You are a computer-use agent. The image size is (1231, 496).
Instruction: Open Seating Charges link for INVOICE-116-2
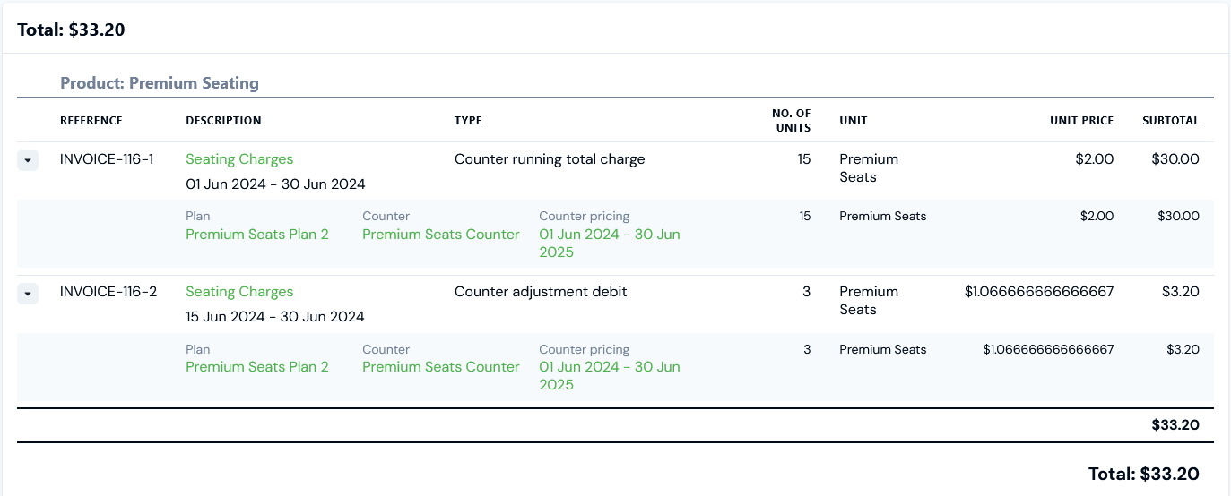click(239, 292)
